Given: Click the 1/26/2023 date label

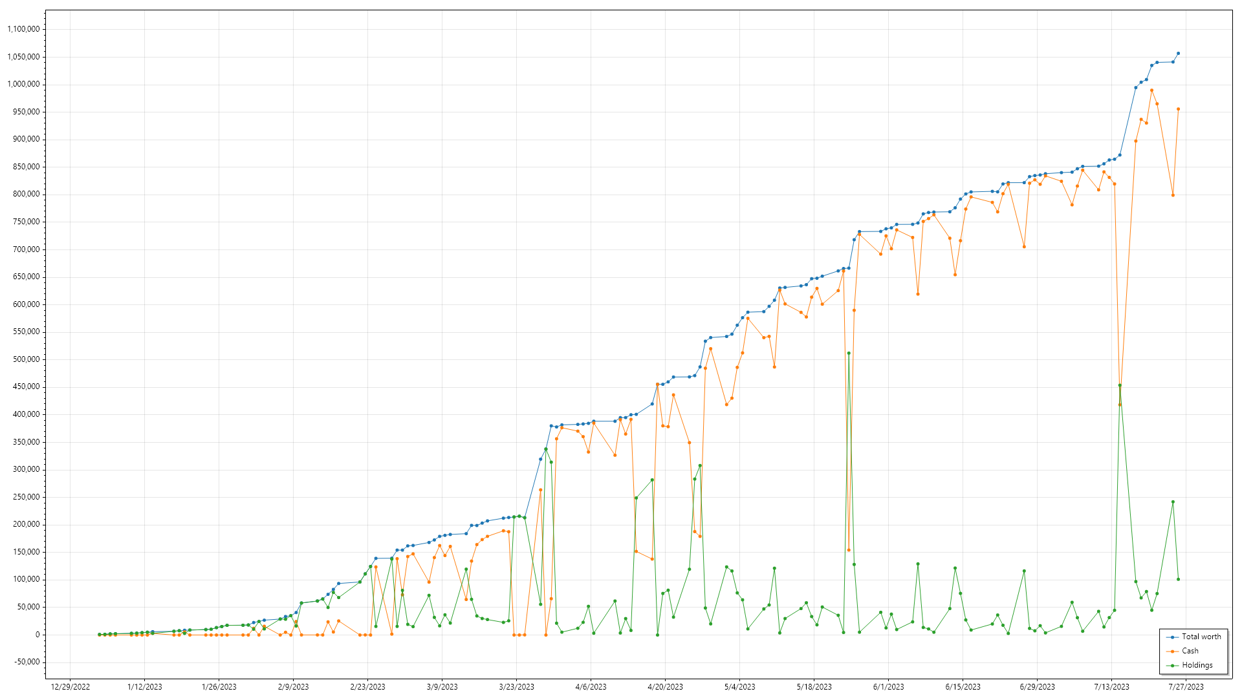Looking at the screenshot, I should pos(219,687).
